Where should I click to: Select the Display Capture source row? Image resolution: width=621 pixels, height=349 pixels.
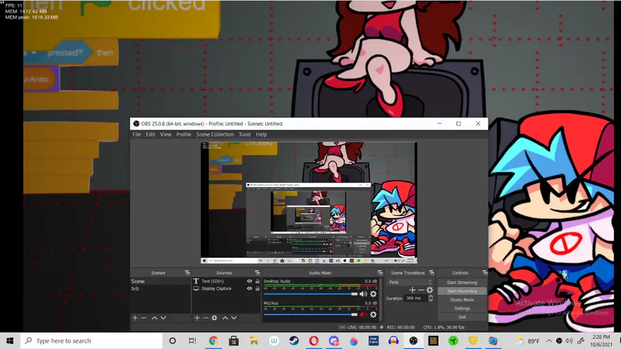(x=226, y=288)
